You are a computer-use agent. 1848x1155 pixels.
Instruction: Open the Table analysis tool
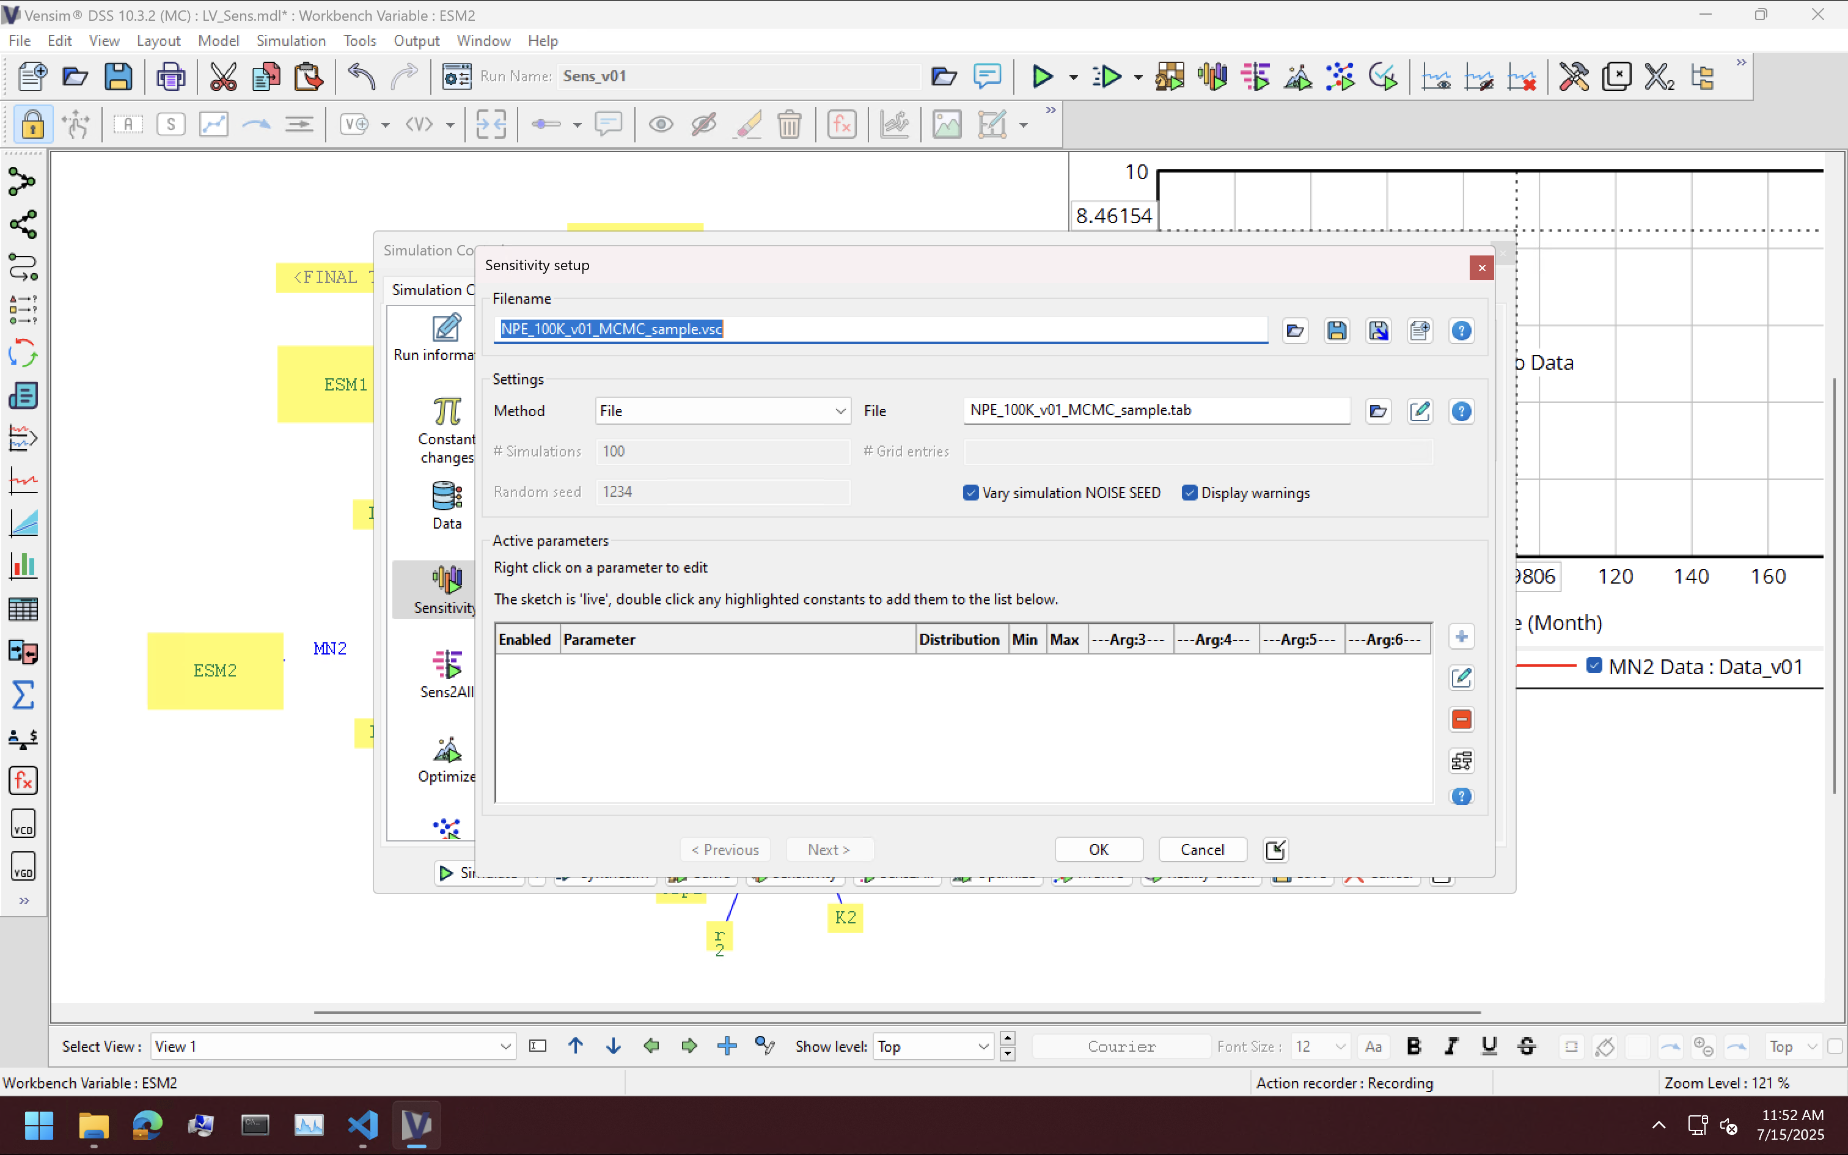pyautogui.click(x=22, y=609)
